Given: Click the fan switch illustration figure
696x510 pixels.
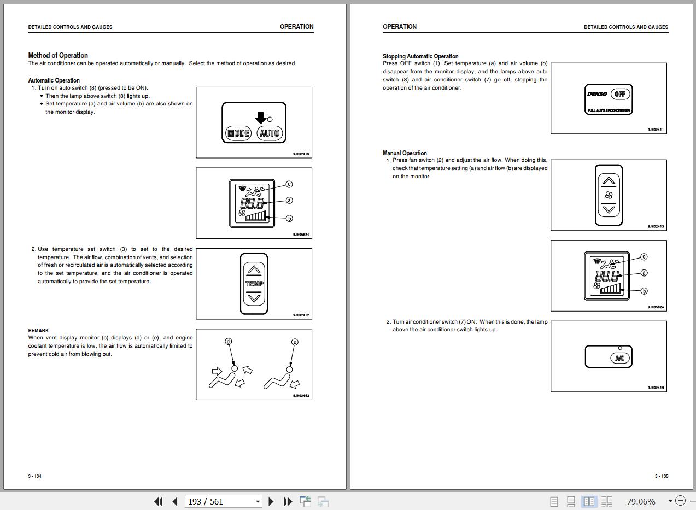Looking at the screenshot, I should pos(609,195).
